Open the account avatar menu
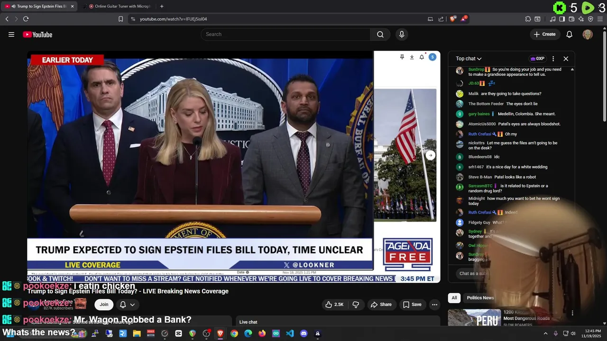 click(x=588, y=34)
